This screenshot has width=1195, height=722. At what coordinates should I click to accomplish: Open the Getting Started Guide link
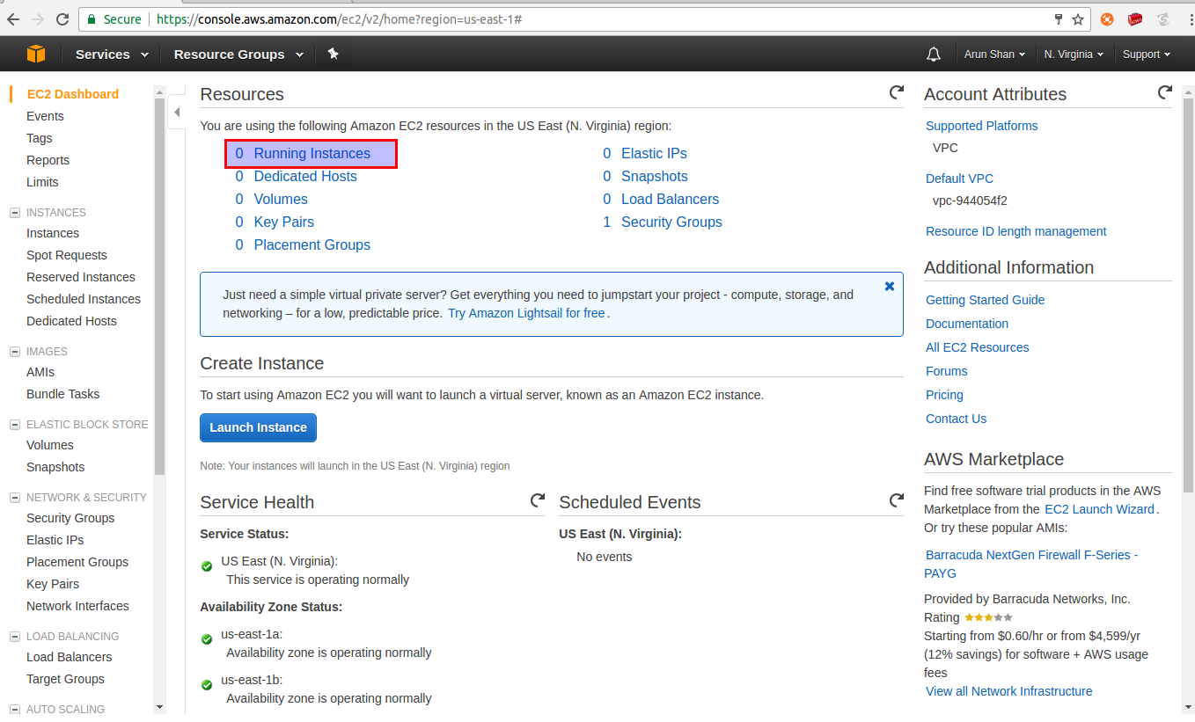click(x=985, y=300)
